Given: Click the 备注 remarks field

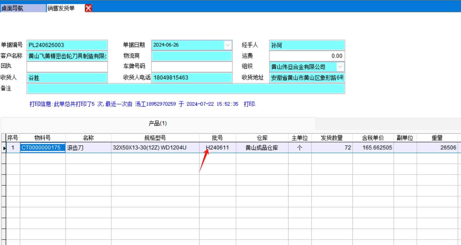Looking at the screenshot, I should click(x=185, y=89).
